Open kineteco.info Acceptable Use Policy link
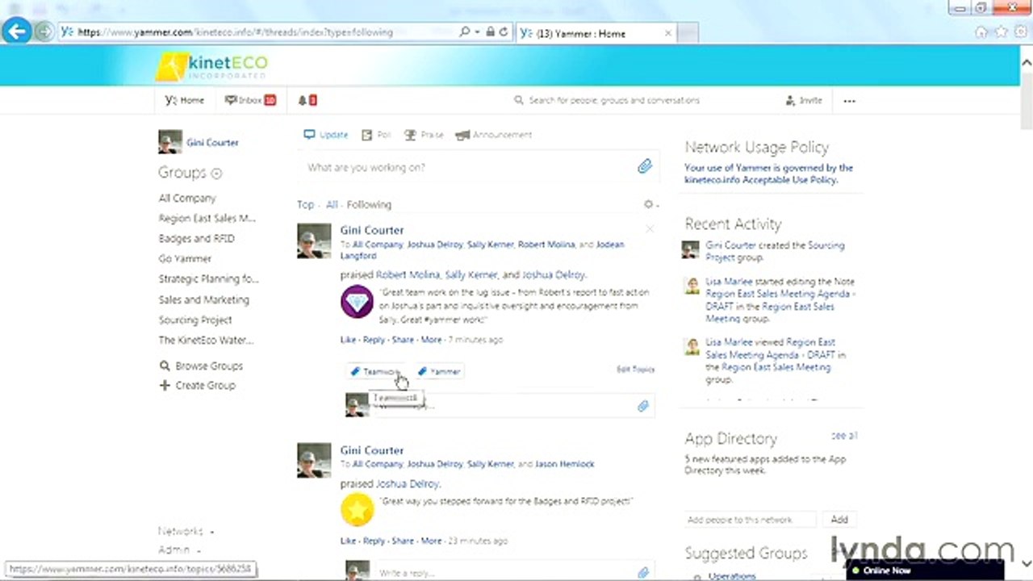 coord(760,180)
